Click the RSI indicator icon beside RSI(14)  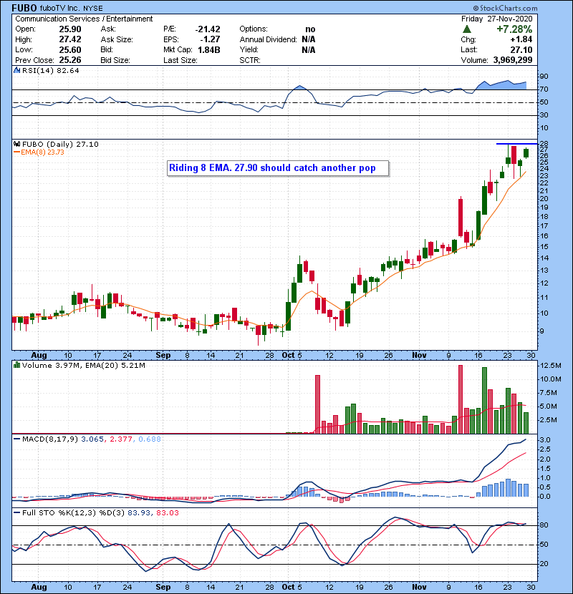[16, 70]
